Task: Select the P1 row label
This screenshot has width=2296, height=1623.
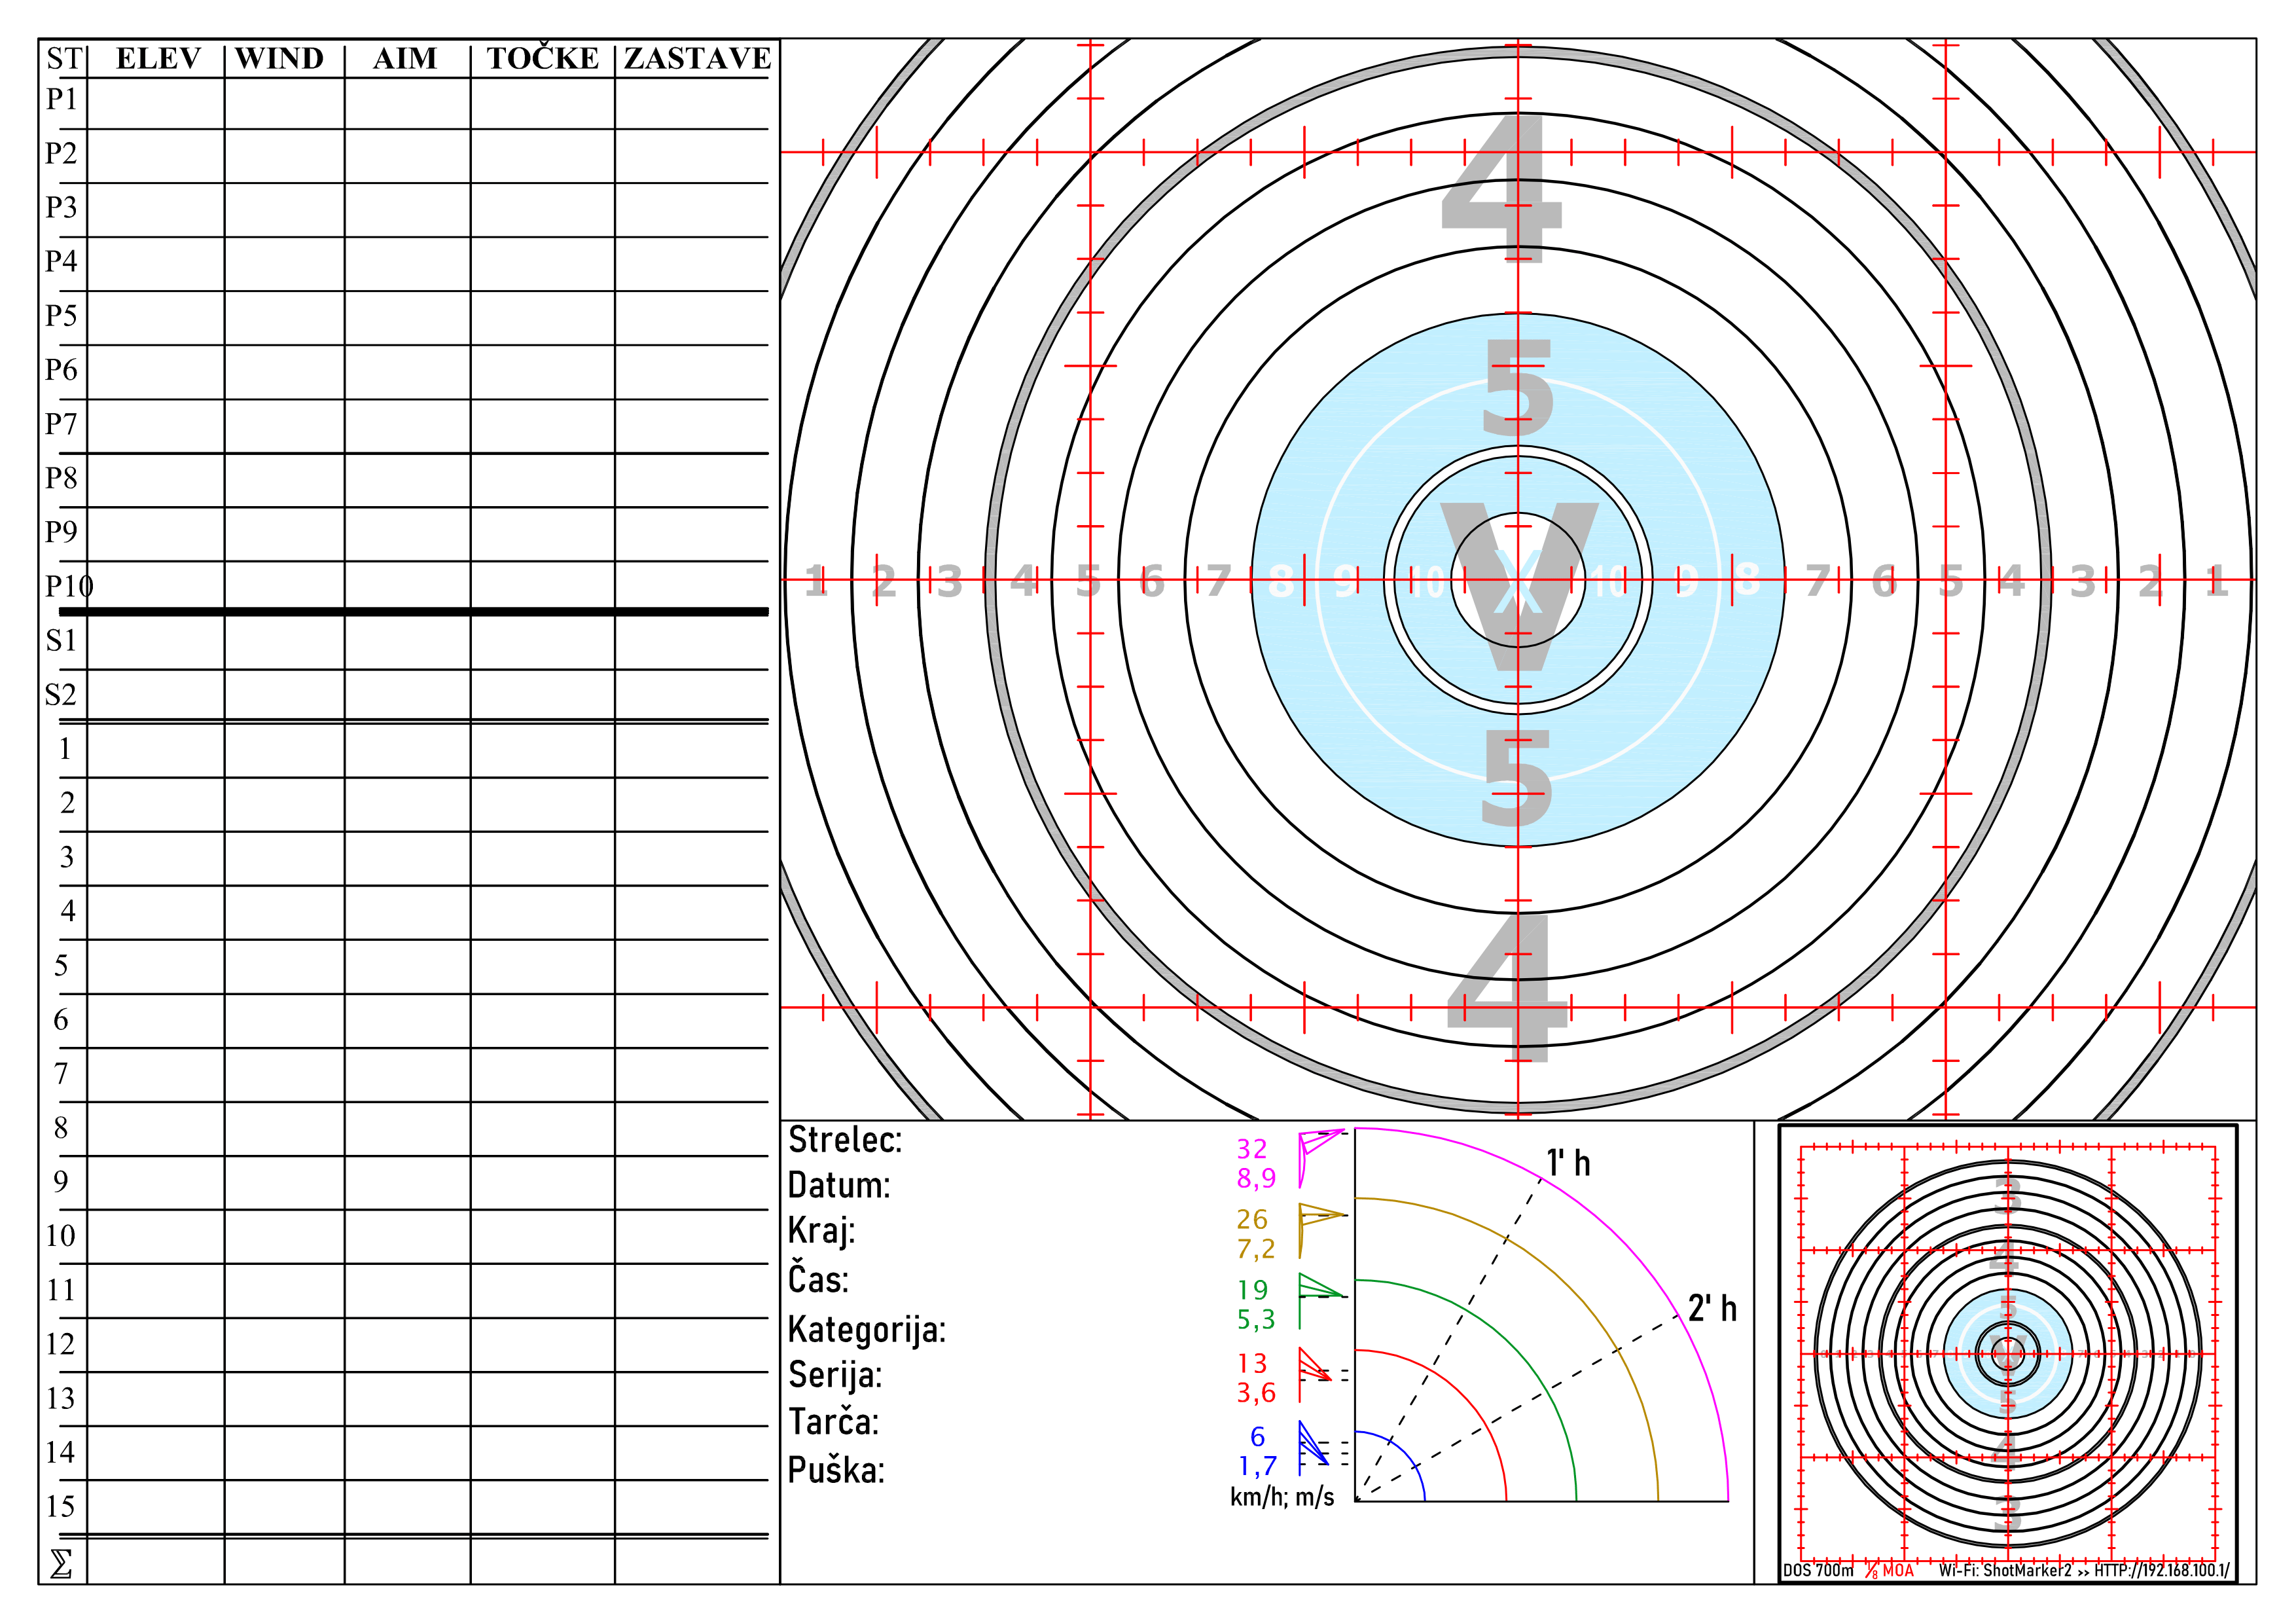Action: pyautogui.click(x=61, y=99)
